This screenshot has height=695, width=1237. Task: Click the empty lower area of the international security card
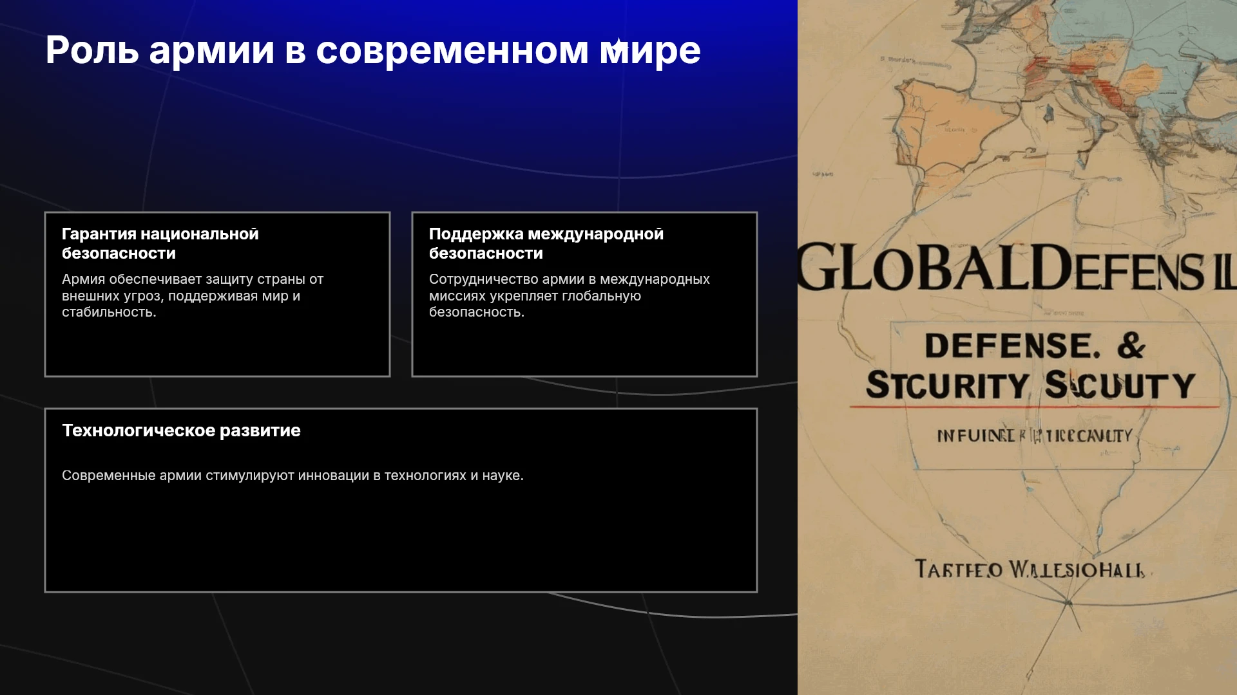(584, 347)
